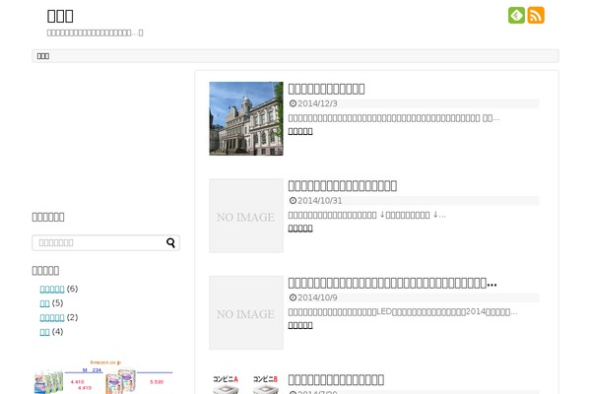Follow the read-more link under the 2014/10/9 post

pos(300,325)
